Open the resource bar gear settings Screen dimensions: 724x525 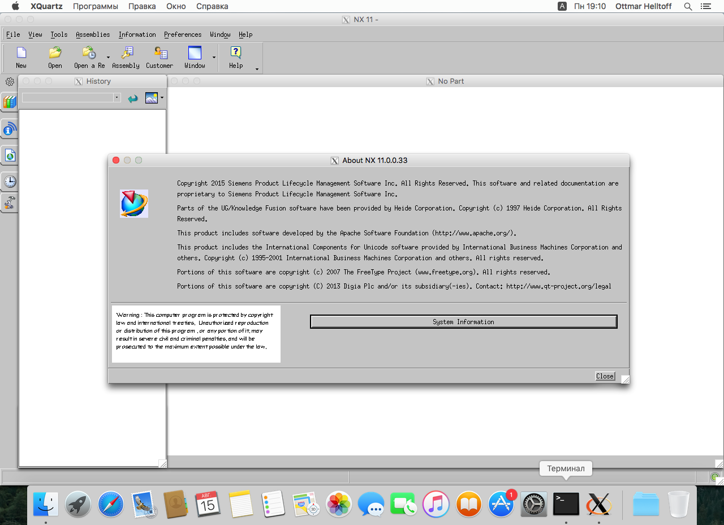click(x=10, y=81)
